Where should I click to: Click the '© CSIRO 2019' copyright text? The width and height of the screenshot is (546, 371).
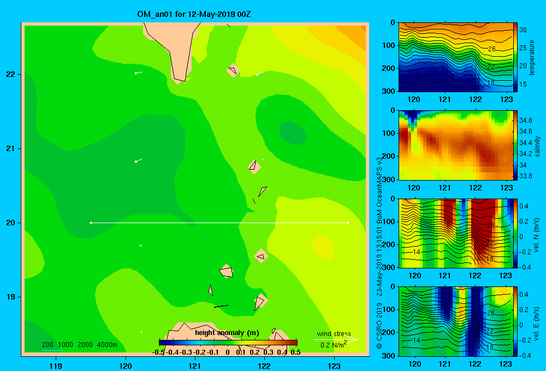(x=379, y=326)
